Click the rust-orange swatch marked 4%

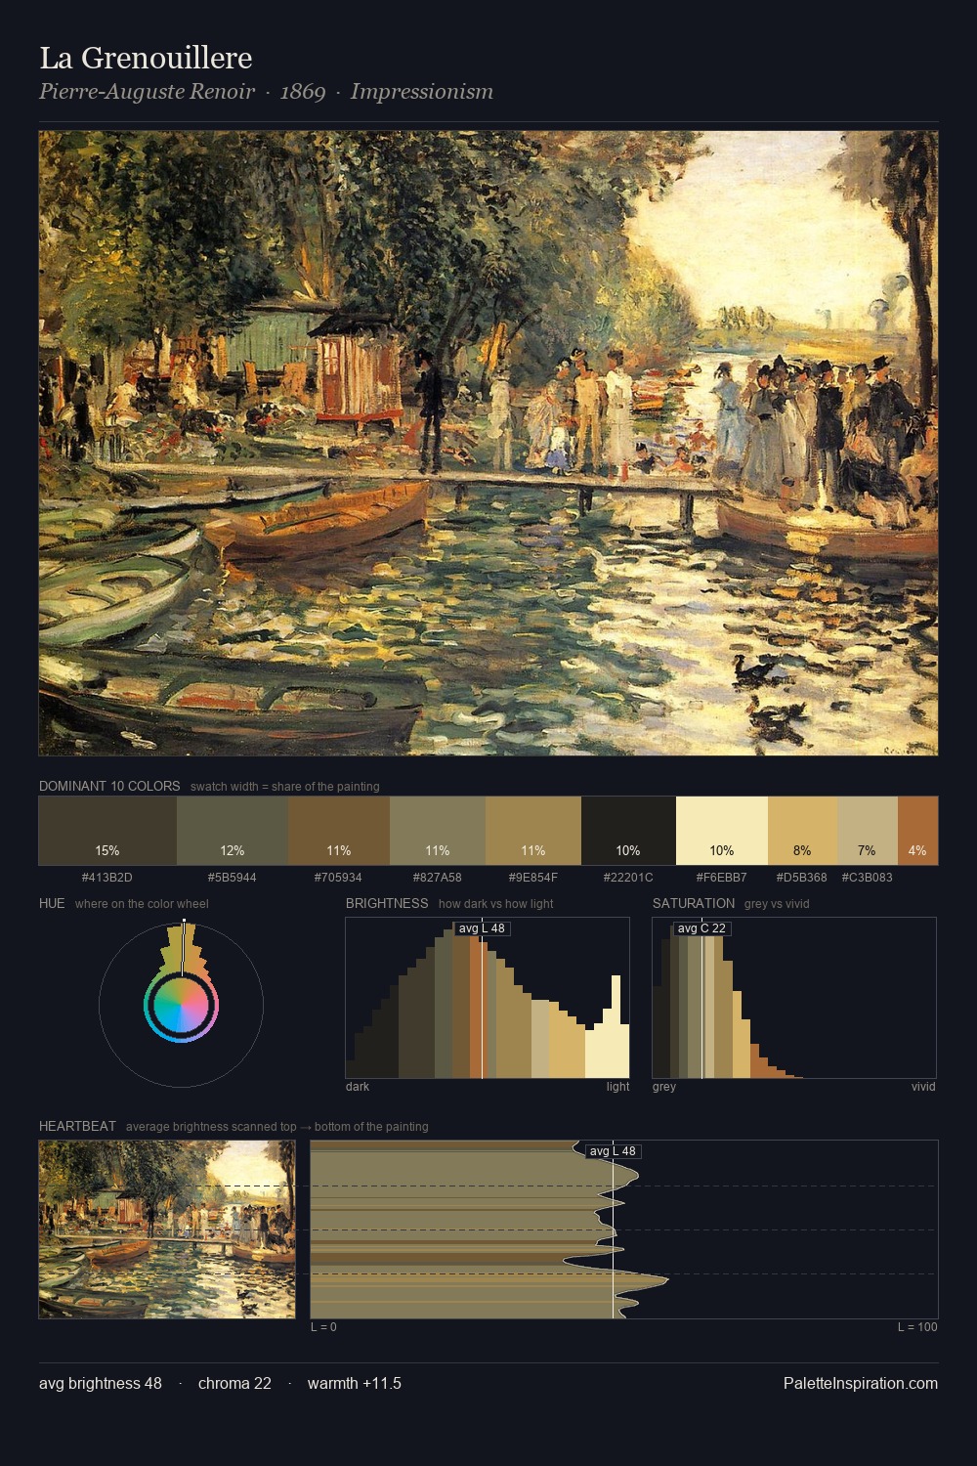point(917,831)
